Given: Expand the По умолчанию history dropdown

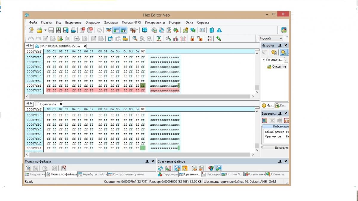Looking at the screenshot, I should click(x=286, y=60).
